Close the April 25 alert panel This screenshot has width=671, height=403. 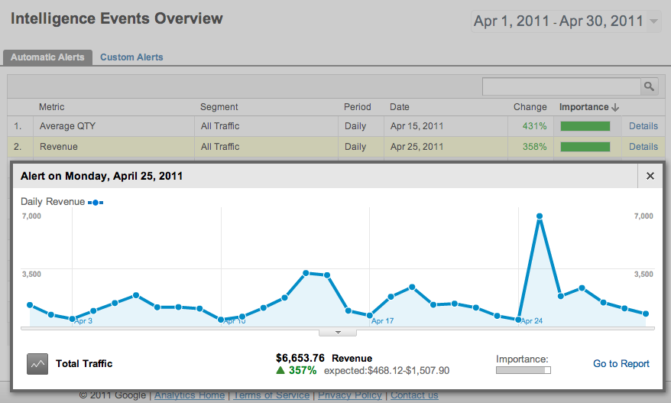pyautogui.click(x=650, y=176)
